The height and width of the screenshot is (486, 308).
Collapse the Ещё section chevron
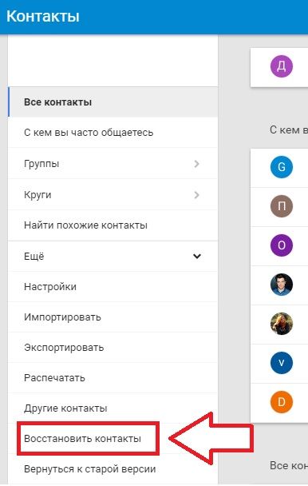tap(197, 257)
